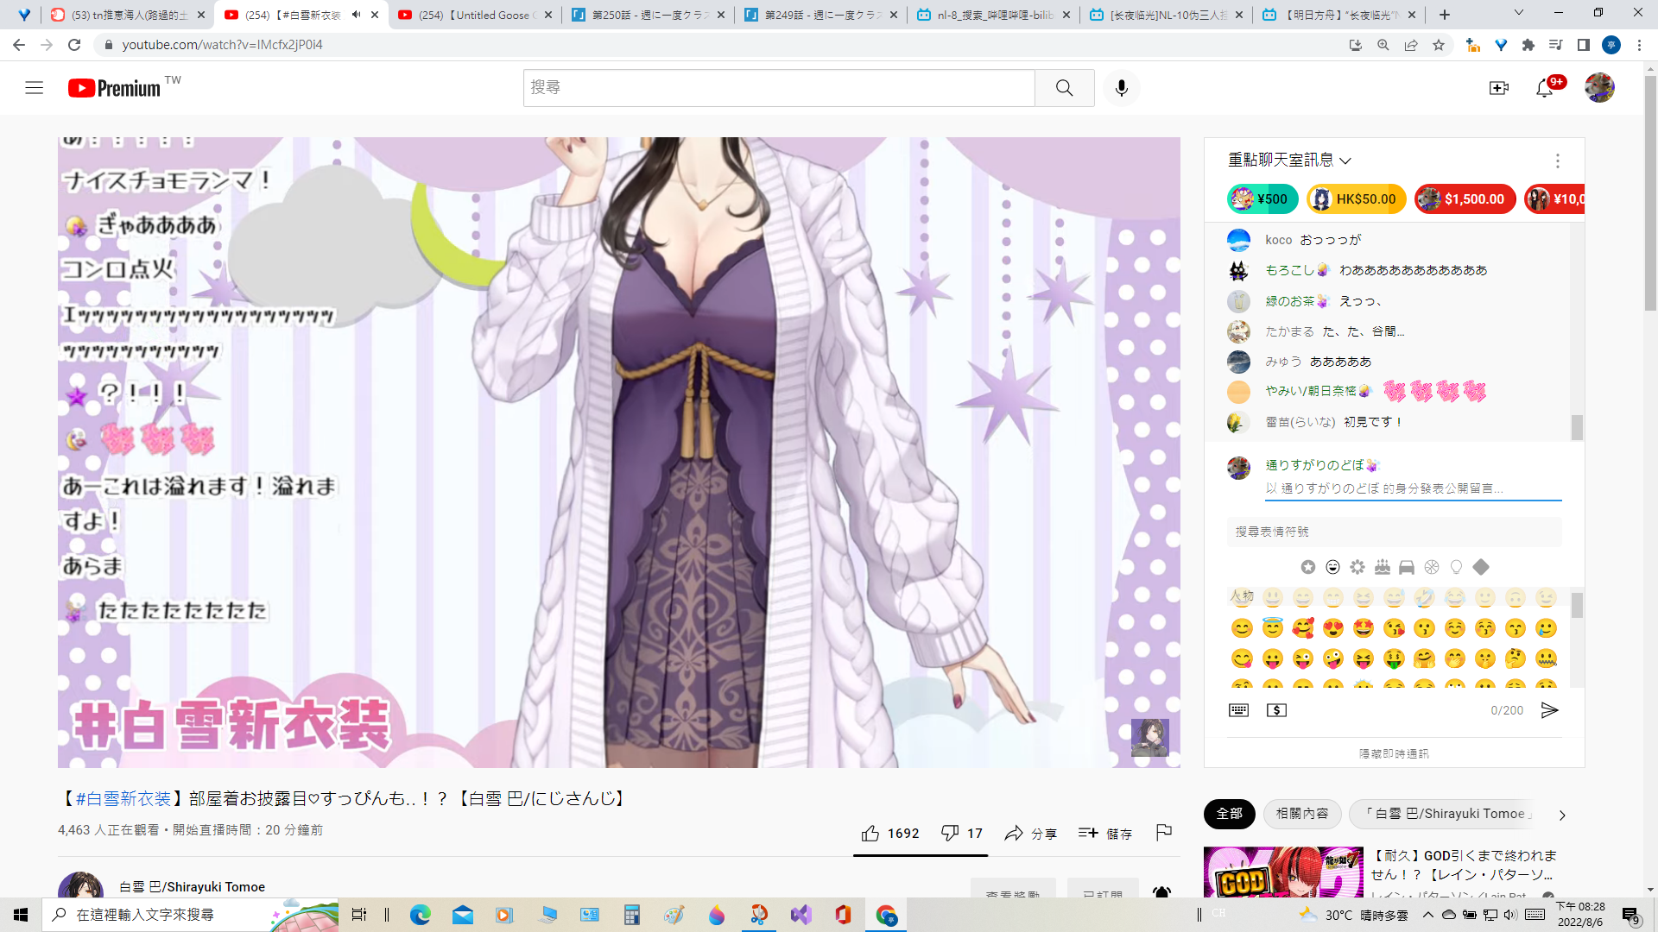Open Chrome tab search dropdown
Image resolution: width=1658 pixels, height=932 pixels.
(1518, 13)
